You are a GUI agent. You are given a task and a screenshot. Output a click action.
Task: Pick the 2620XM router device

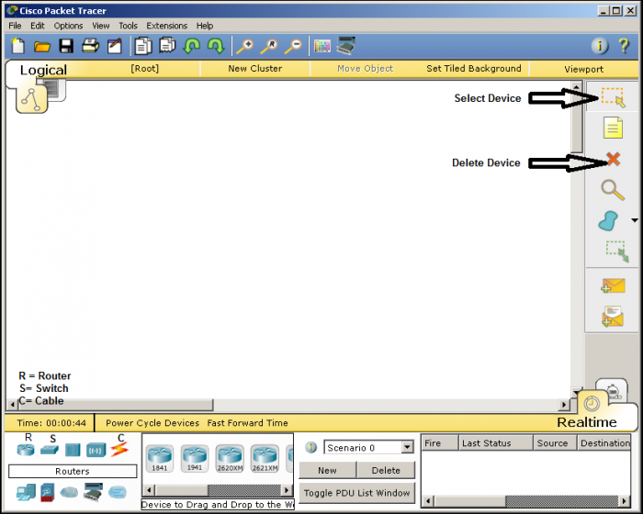tap(230, 458)
